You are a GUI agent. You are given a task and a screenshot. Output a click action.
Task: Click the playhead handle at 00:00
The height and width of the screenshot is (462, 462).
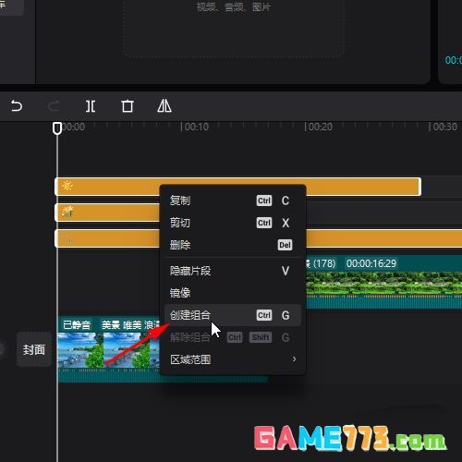coord(57,128)
